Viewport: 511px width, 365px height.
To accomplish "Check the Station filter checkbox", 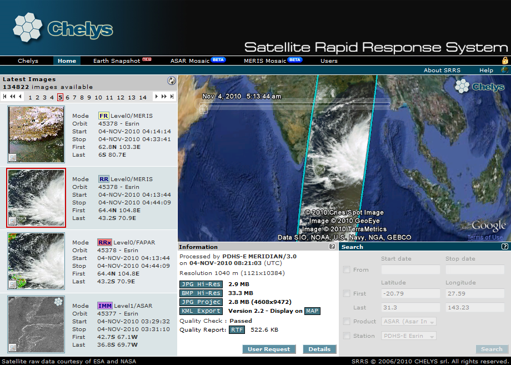I will click(347, 336).
